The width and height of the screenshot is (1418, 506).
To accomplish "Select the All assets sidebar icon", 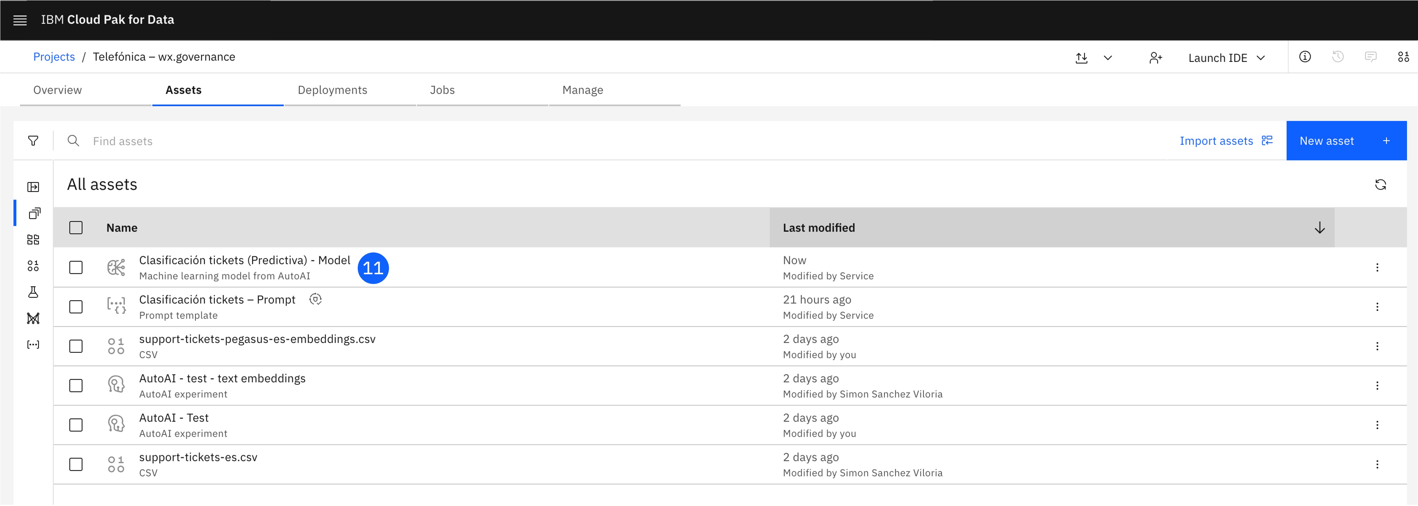I will pyautogui.click(x=34, y=213).
